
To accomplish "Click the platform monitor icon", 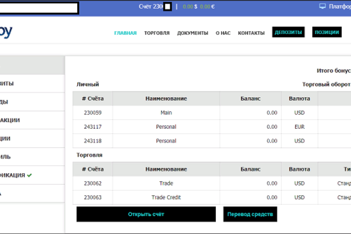I will pyautogui.click(x=322, y=6).
